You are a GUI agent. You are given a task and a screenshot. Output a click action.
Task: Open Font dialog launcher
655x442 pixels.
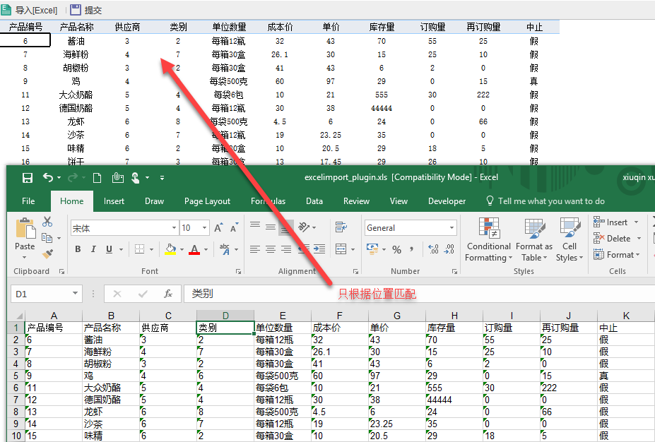pos(238,271)
